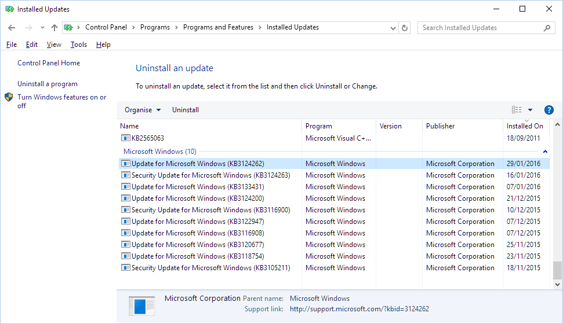Select the KB3105211 security update icon

(125, 268)
